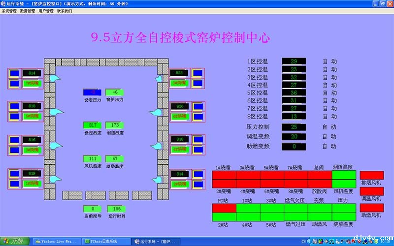Click the 1#烧嘴 burner label box
The width and height of the screenshot is (394, 246).
[x=32, y=184]
